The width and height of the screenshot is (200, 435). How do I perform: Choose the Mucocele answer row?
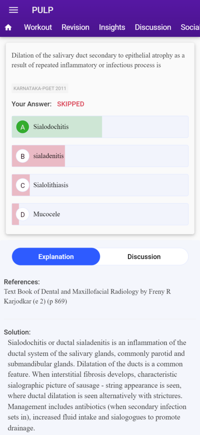(100, 214)
